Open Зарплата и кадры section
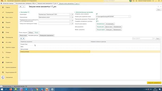This screenshot has width=162, height=91. (x=10, y=47)
